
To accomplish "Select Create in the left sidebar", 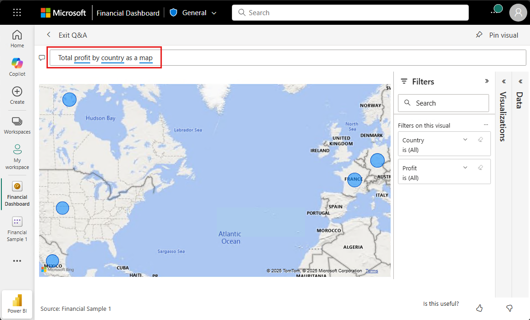I will [17, 95].
